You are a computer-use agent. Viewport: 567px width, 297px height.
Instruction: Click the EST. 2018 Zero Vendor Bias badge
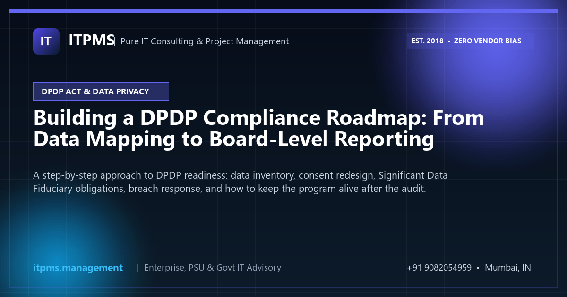point(470,41)
